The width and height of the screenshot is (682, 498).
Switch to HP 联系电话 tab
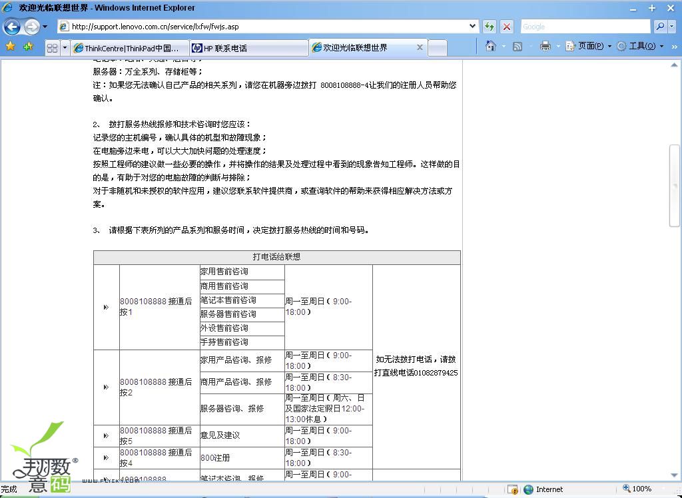pos(249,48)
